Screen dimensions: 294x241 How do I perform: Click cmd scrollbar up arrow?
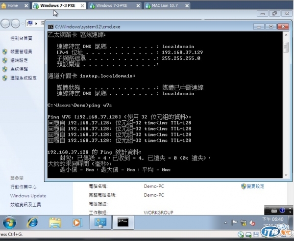(x=286, y=35)
